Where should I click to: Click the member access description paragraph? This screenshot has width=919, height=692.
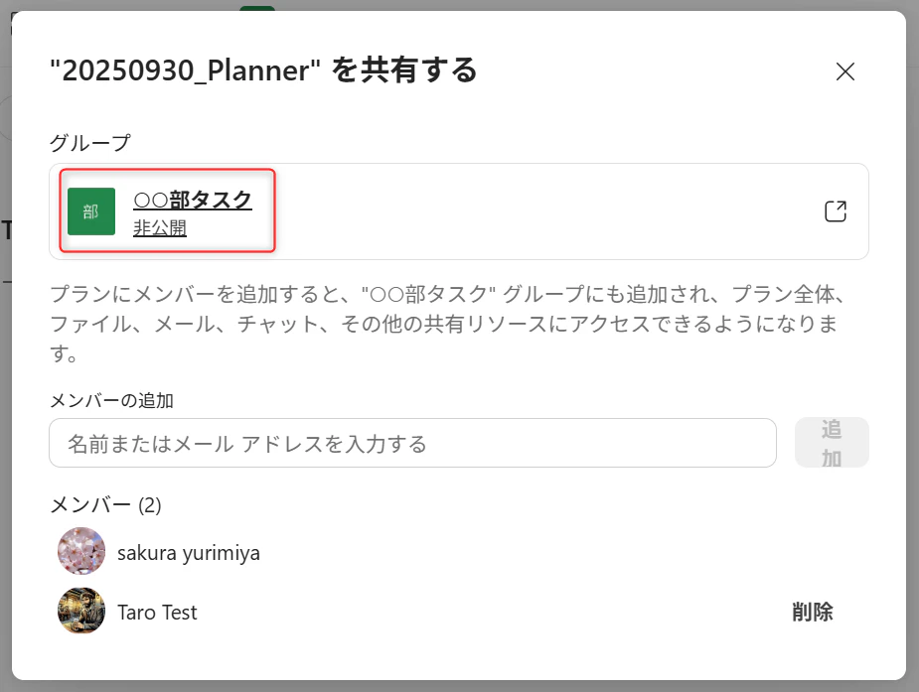448,324
